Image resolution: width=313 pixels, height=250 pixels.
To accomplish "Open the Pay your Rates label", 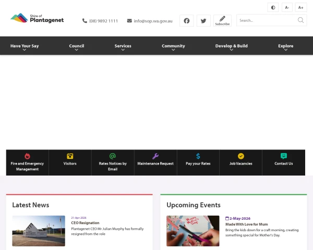I will pos(198,164).
